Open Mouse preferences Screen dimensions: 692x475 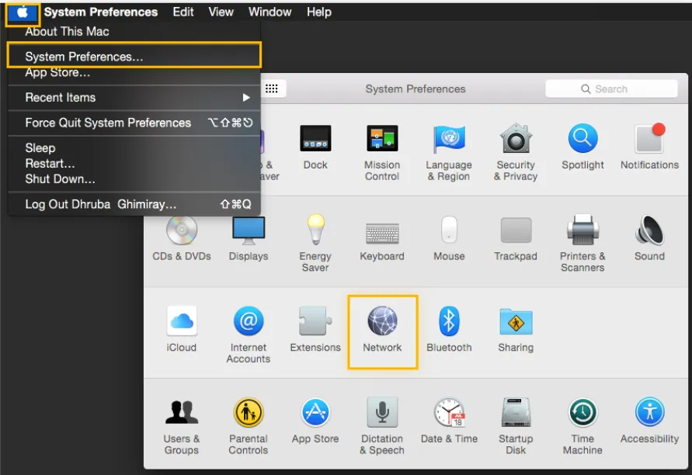pos(449,238)
